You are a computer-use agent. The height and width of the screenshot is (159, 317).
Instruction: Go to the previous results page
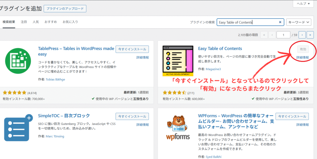(272, 35)
